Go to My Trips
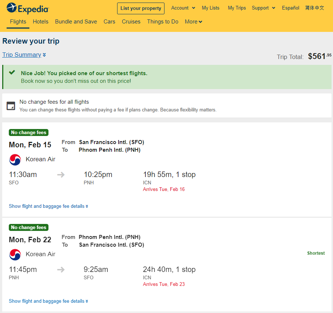Image resolution: width=333 pixels, height=313 pixels. tap(237, 8)
